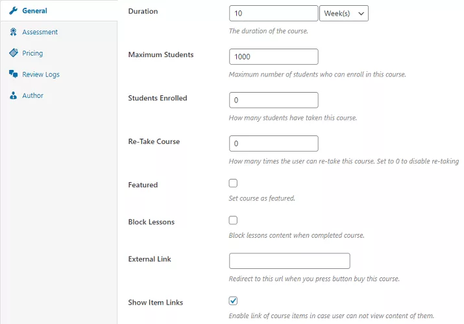Click the External Link text field
Screen dimensions: 464x324
click(289, 260)
